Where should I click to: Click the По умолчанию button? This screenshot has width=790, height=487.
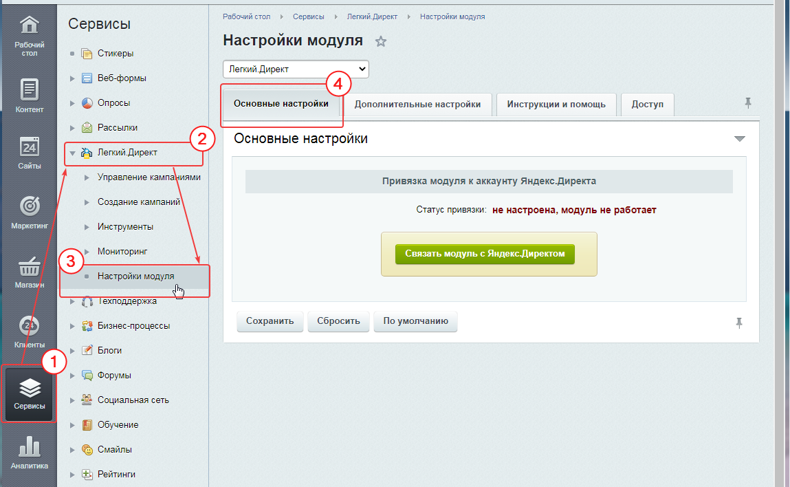tap(415, 321)
